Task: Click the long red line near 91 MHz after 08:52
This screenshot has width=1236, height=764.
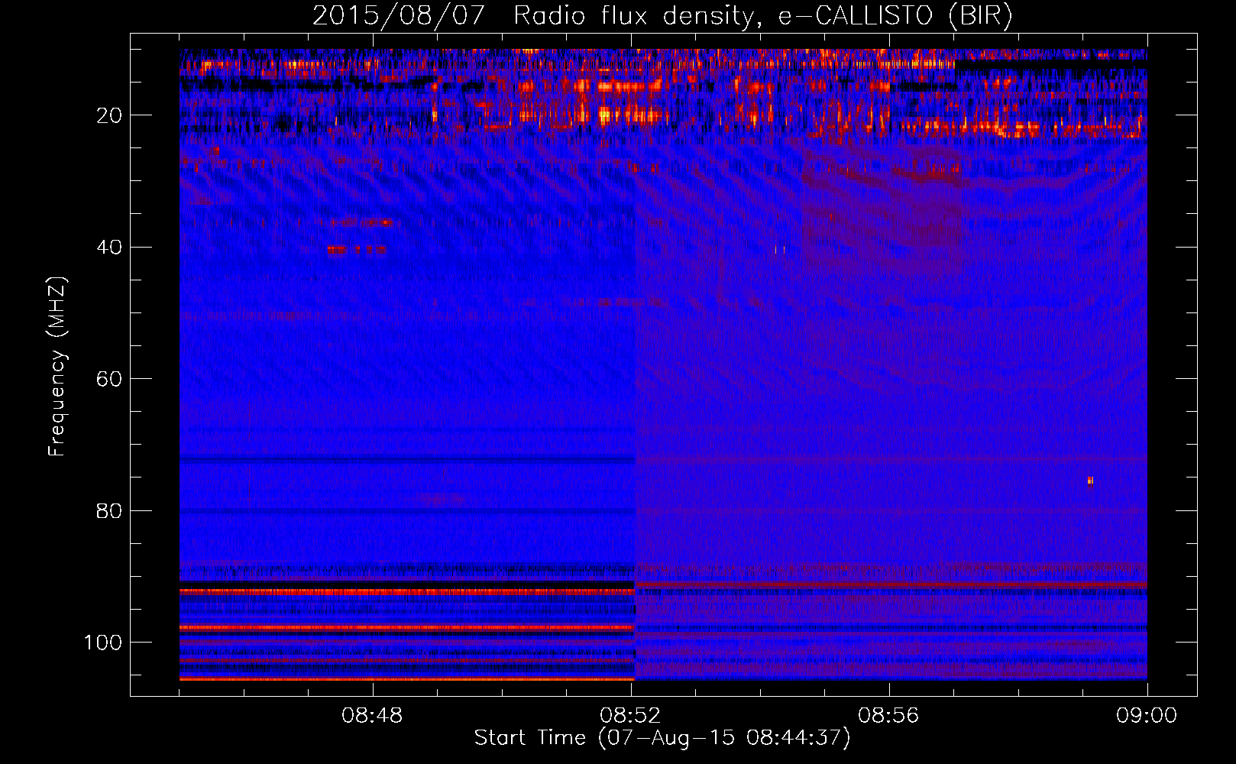Action: 890,585
